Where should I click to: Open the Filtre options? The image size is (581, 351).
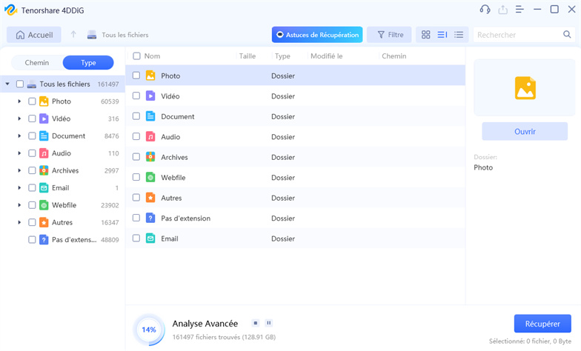point(390,35)
